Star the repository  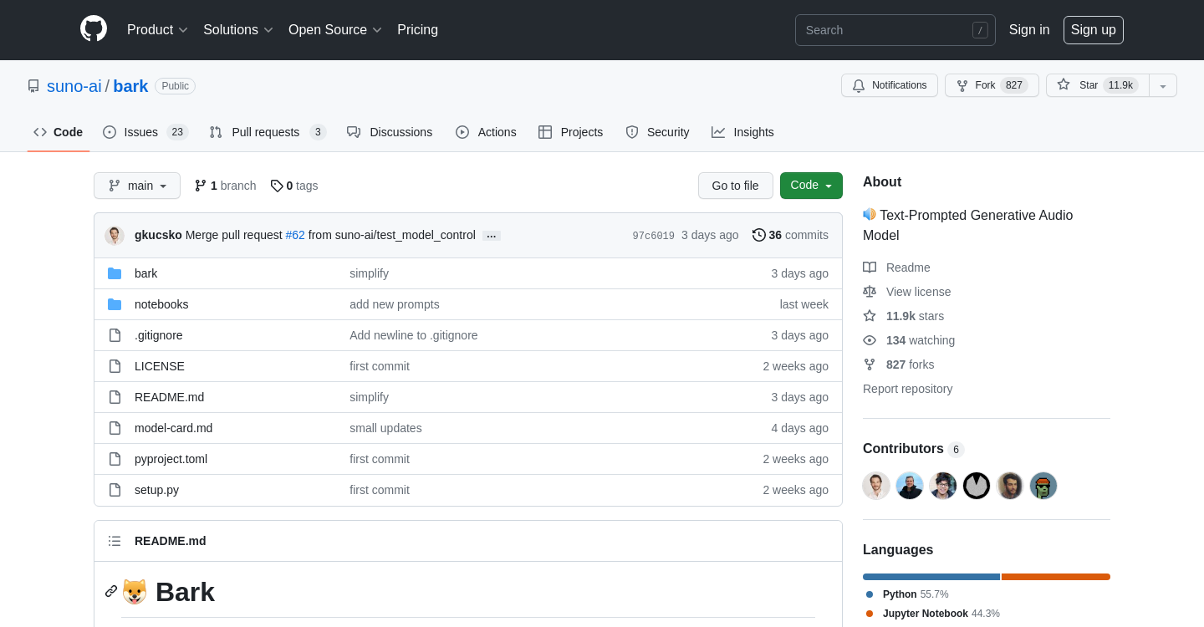pos(1098,85)
